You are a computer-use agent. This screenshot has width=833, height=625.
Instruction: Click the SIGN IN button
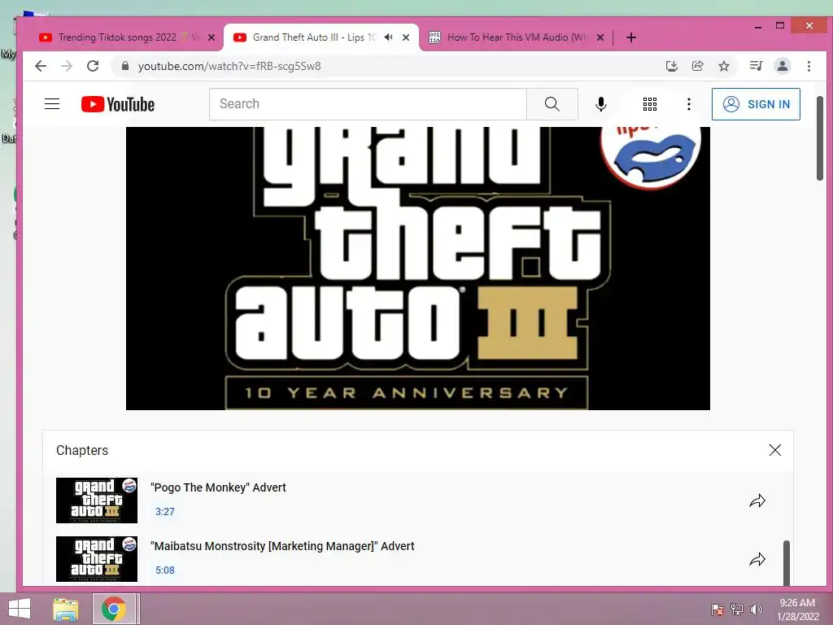(x=756, y=104)
